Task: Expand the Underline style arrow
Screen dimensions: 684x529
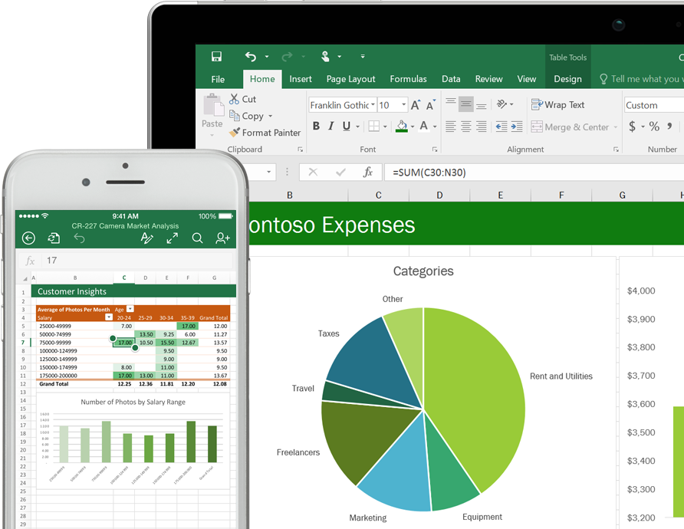Action: [357, 127]
